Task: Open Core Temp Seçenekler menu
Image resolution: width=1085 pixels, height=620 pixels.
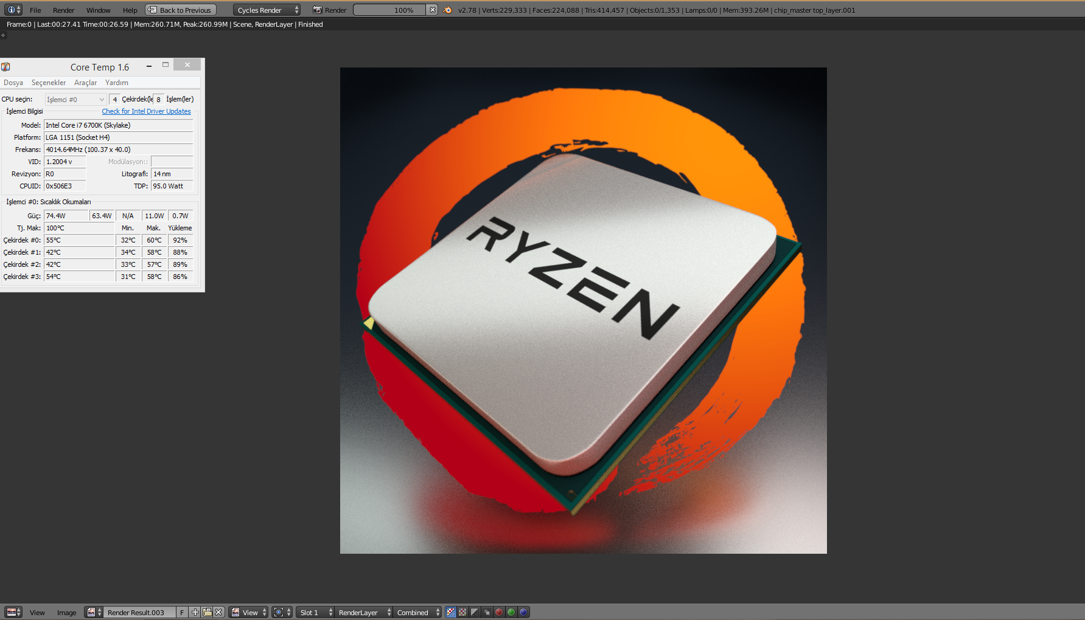Action: click(49, 83)
